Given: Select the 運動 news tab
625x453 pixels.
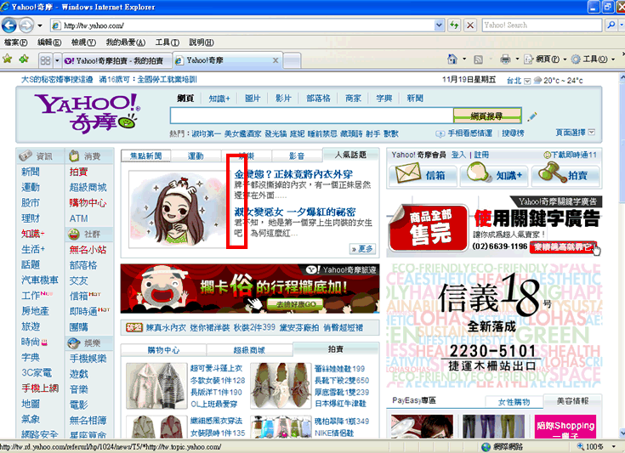Looking at the screenshot, I should point(196,156).
